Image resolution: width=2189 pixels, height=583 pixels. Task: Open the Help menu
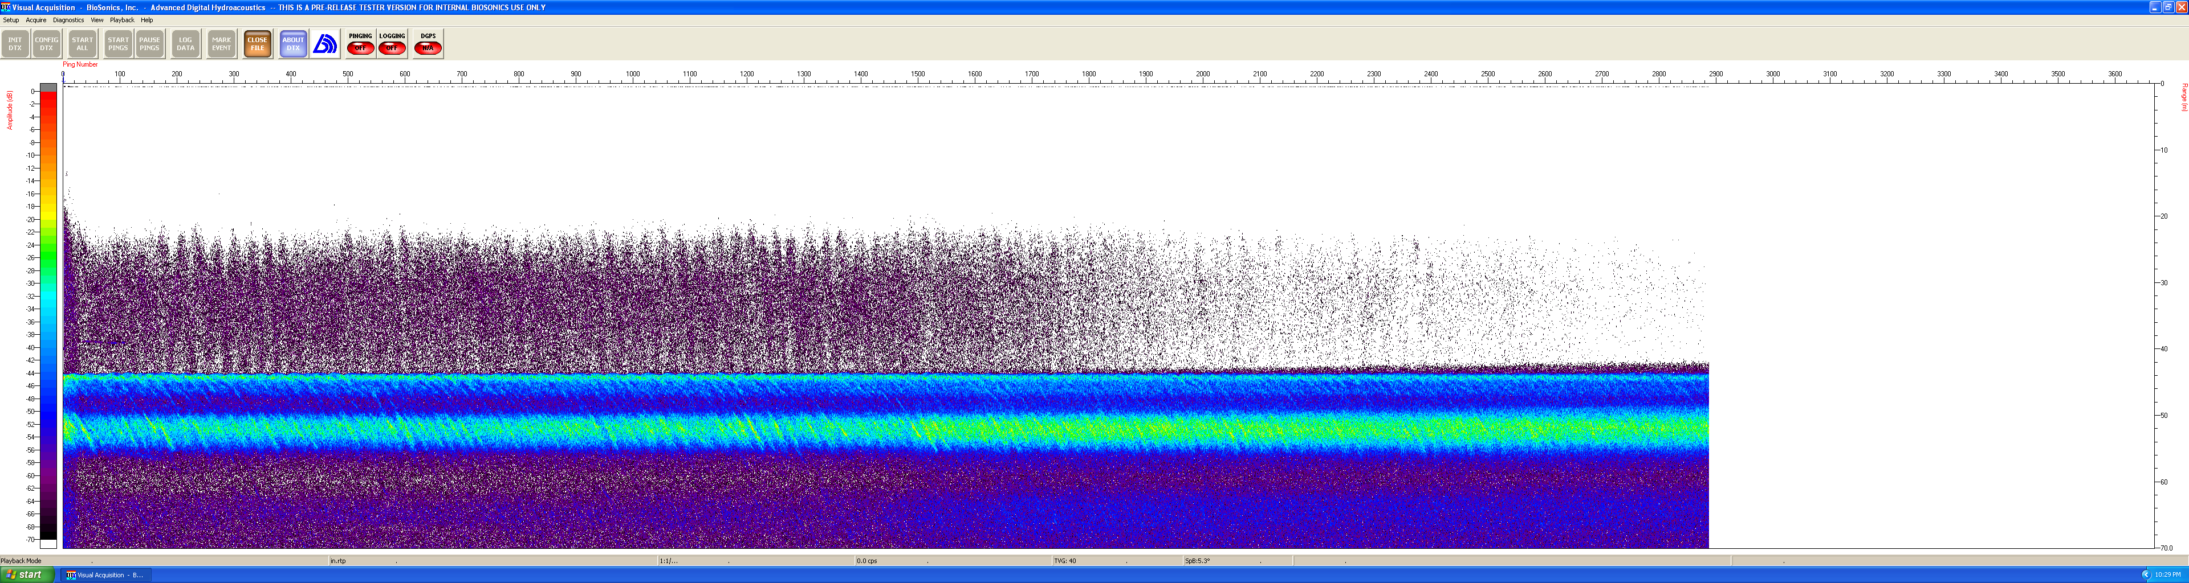[x=147, y=20]
